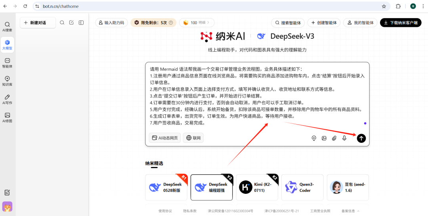Screen dimensions: 428x216
Task: Open 我的智能体
Action: pyautogui.click(x=360, y=23)
